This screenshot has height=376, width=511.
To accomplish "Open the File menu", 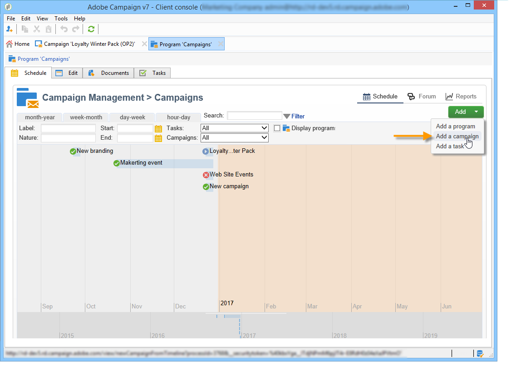I will [11, 19].
